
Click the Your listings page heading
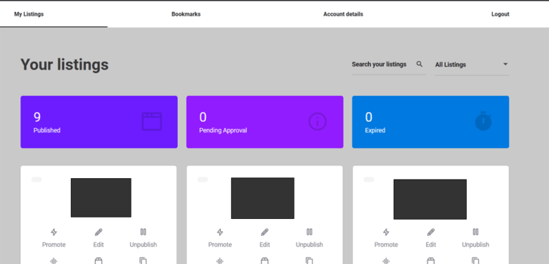point(65,65)
